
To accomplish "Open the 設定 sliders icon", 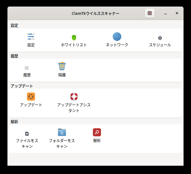I will coord(31,37).
